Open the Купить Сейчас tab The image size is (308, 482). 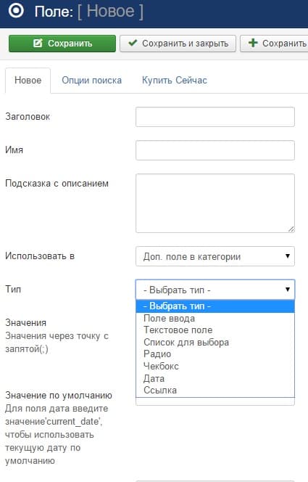click(x=174, y=81)
